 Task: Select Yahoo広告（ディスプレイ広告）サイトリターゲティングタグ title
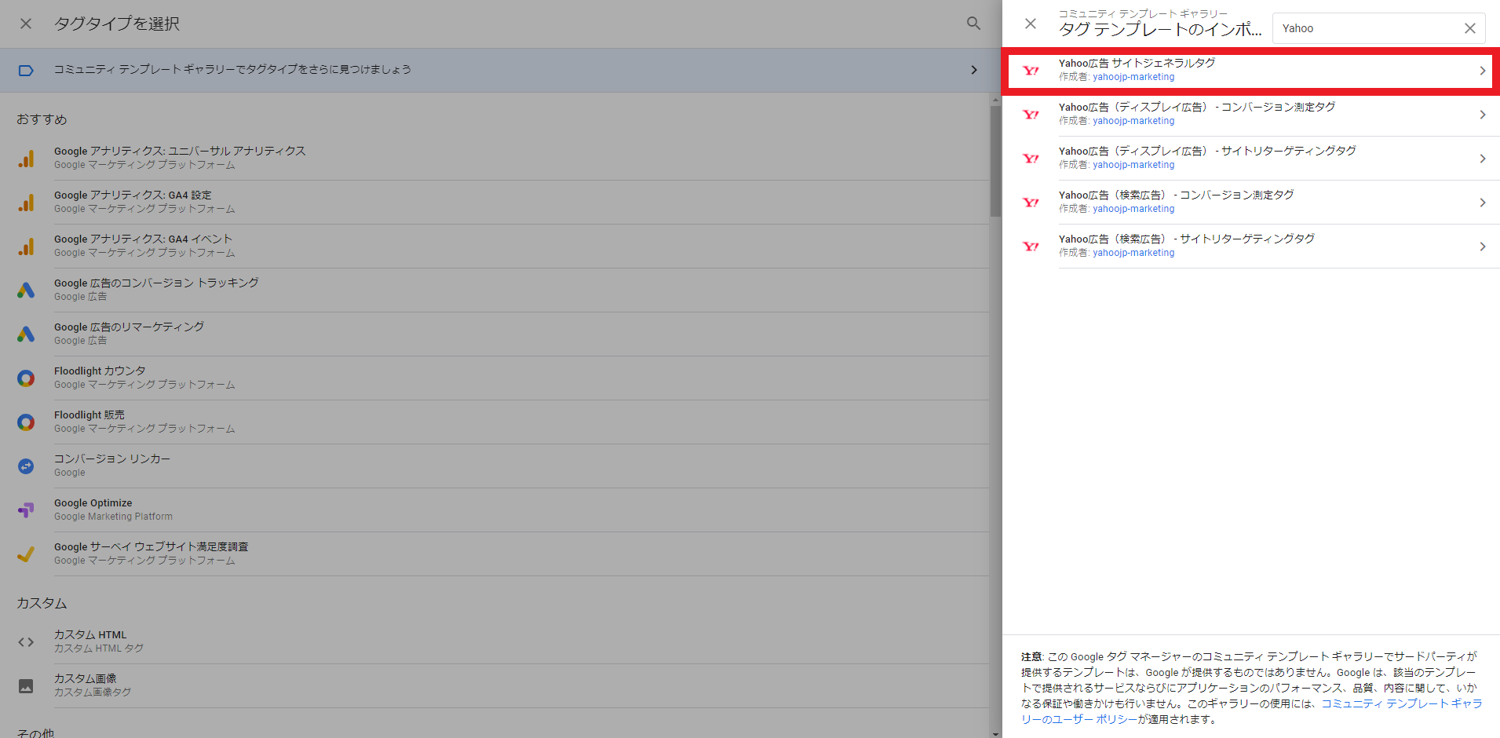[1207, 151]
